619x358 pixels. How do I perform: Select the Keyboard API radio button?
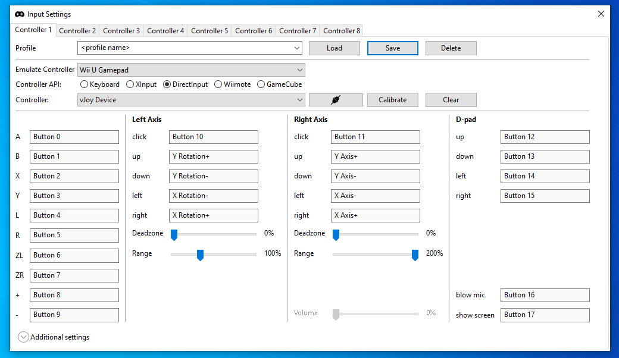100,84
